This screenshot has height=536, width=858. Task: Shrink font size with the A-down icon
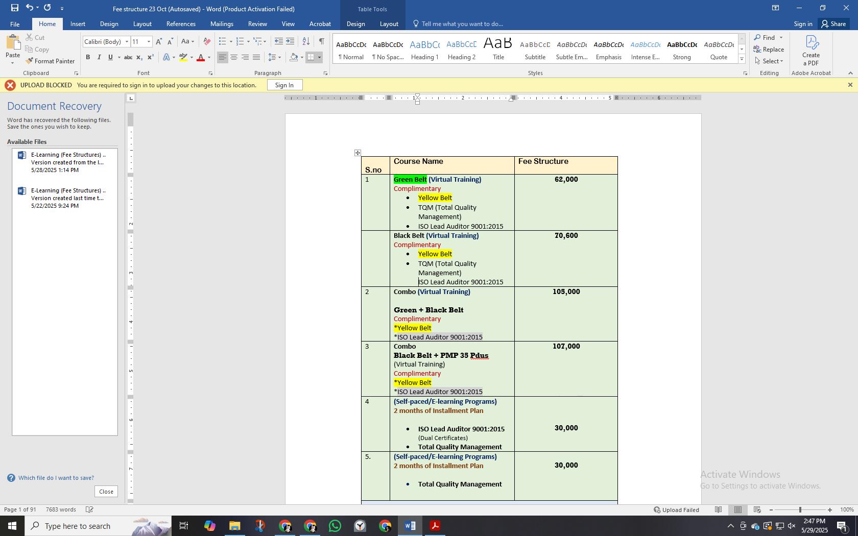tap(170, 42)
